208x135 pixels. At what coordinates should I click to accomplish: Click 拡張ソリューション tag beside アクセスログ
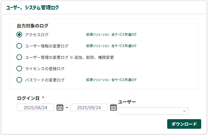(x=98, y=35)
